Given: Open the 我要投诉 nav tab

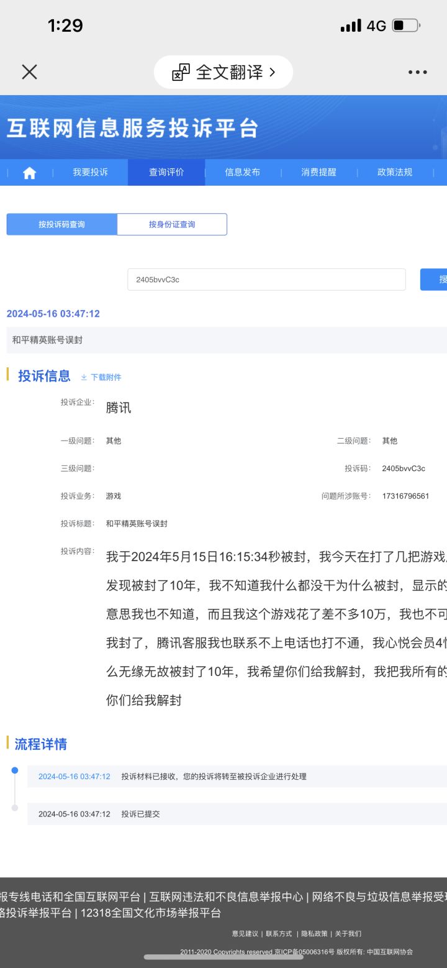Looking at the screenshot, I should (x=90, y=172).
